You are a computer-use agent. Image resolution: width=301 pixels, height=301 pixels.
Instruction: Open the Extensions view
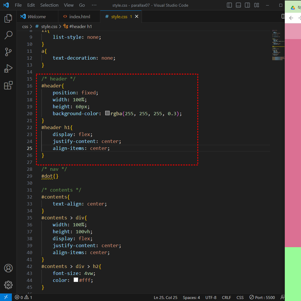[8, 85]
